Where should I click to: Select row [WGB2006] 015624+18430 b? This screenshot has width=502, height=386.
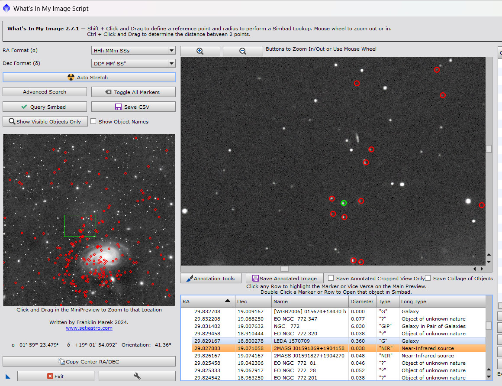tap(338, 311)
